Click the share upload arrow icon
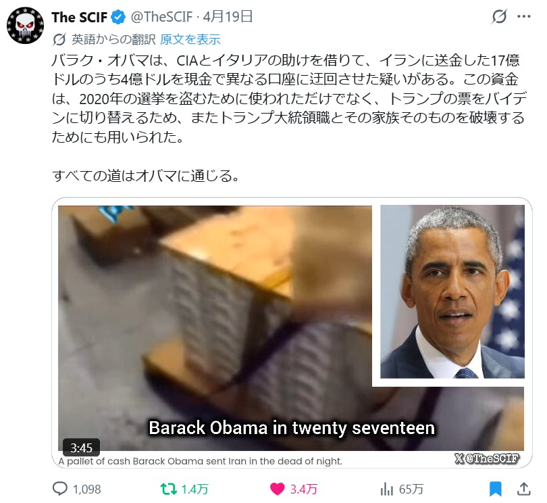 tap(523, 489)
